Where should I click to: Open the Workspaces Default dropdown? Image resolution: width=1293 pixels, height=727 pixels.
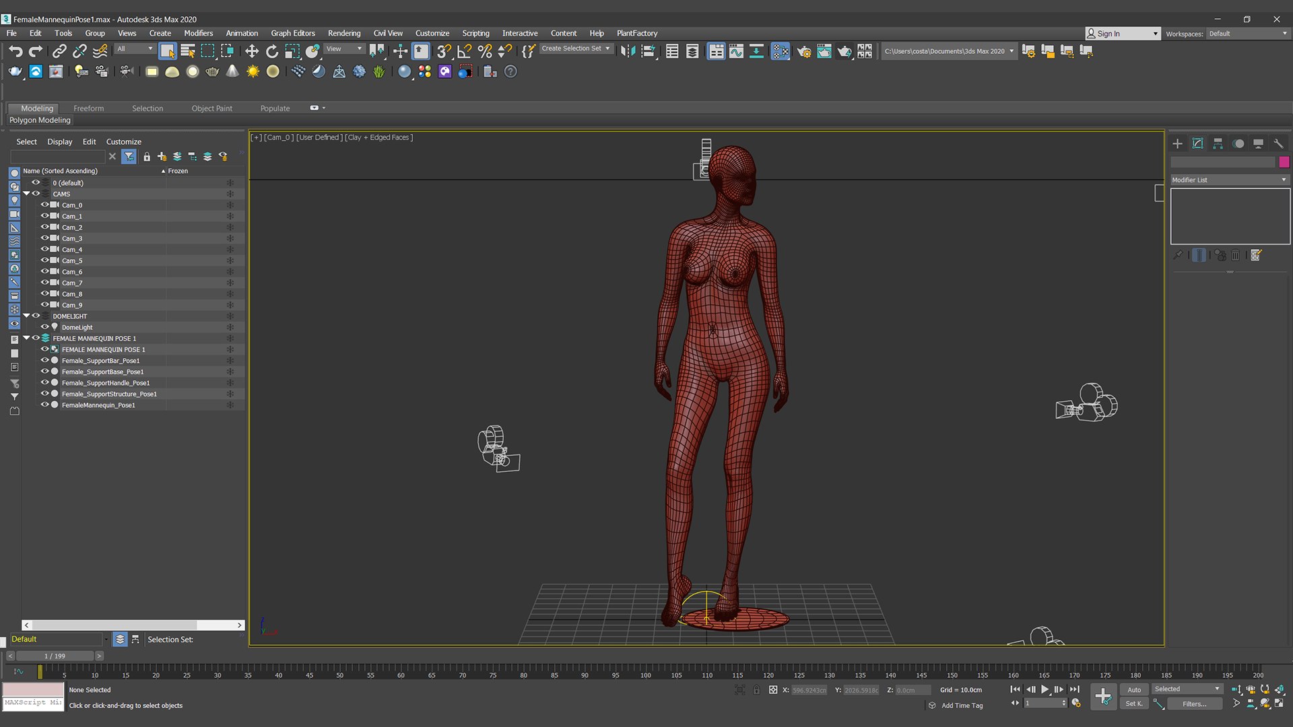click(x=1247, y=34)
